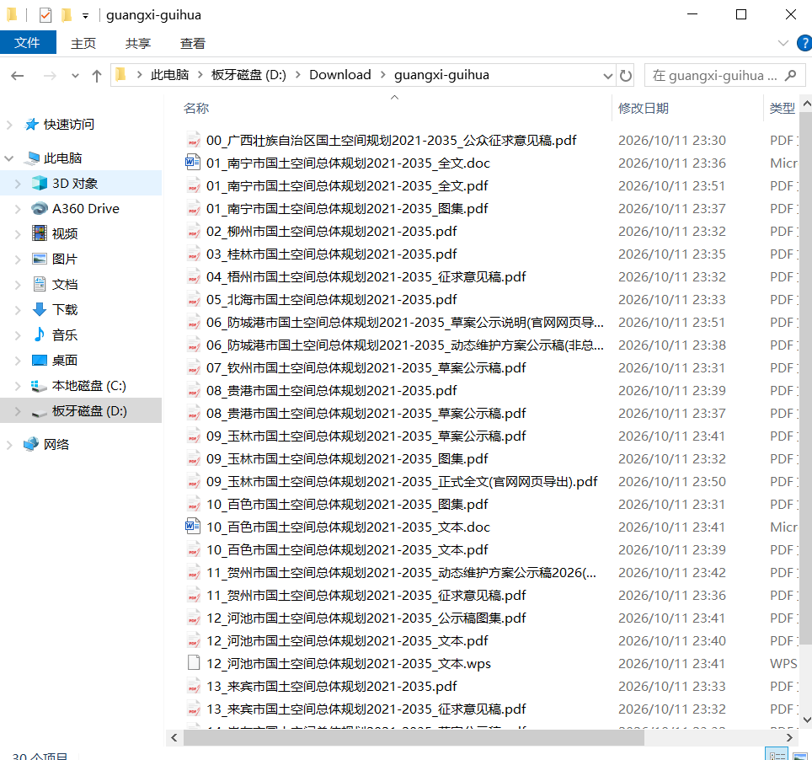Click the Back navigation arrow

pyautogui.click(x=18, y=76)
